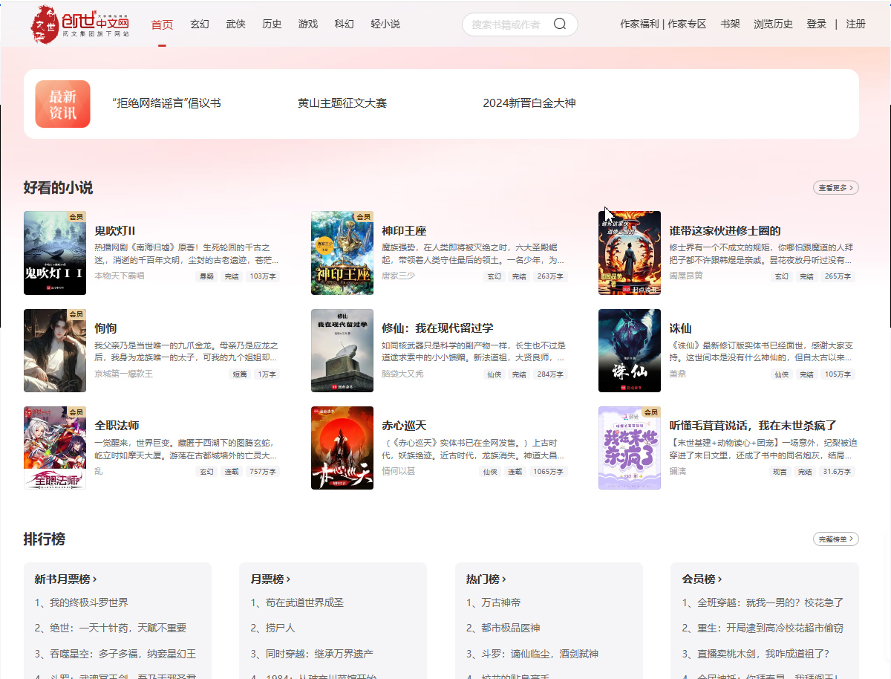891x679 pixels.
Task: Open the 诛仙 book cover
Action: [630, 351]
